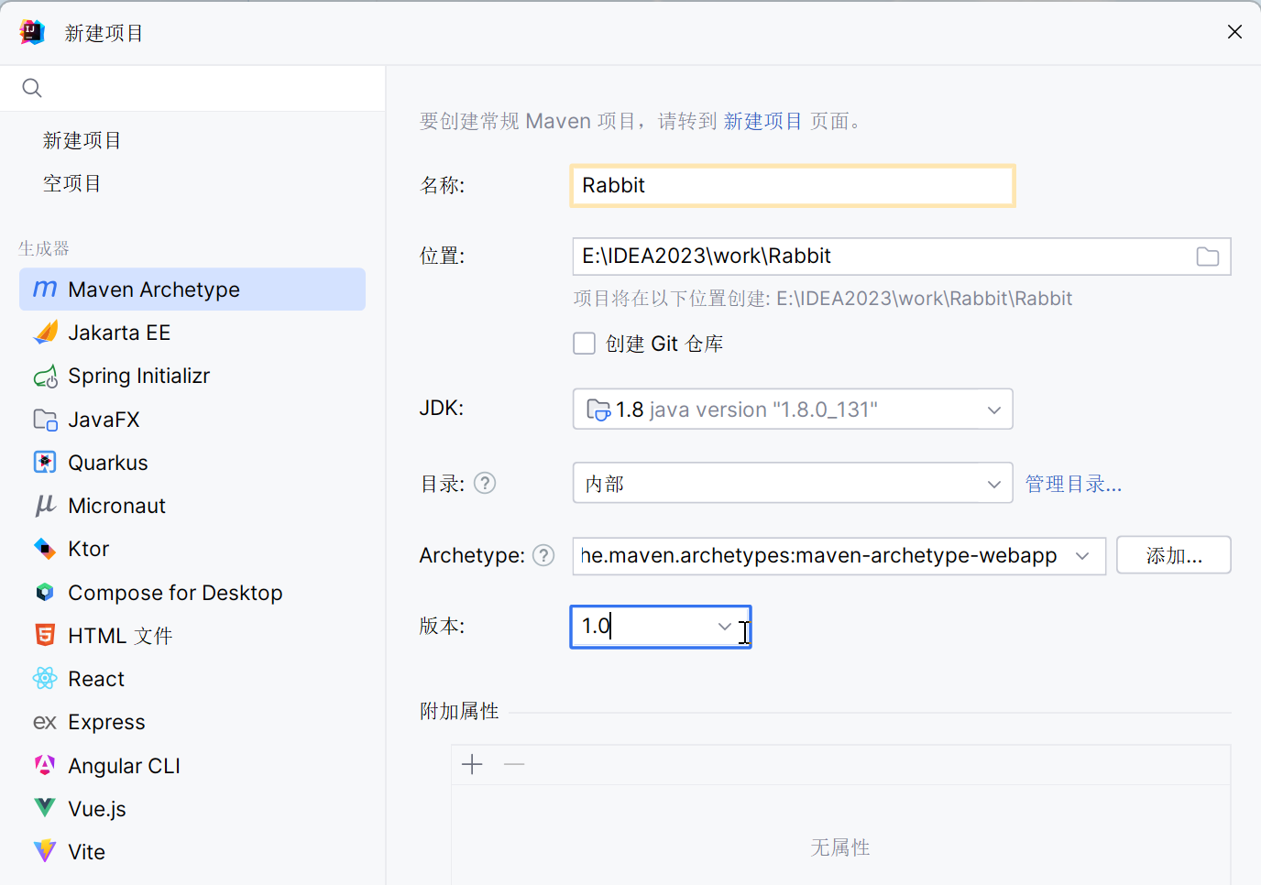Select the Express generator

[192, 722]
